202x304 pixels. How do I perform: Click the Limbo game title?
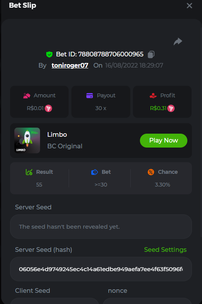[x=57, y=134]
